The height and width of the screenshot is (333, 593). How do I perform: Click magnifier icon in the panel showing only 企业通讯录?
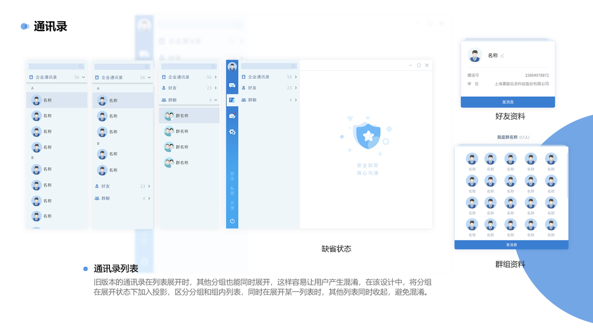click(x=81, y=67)
